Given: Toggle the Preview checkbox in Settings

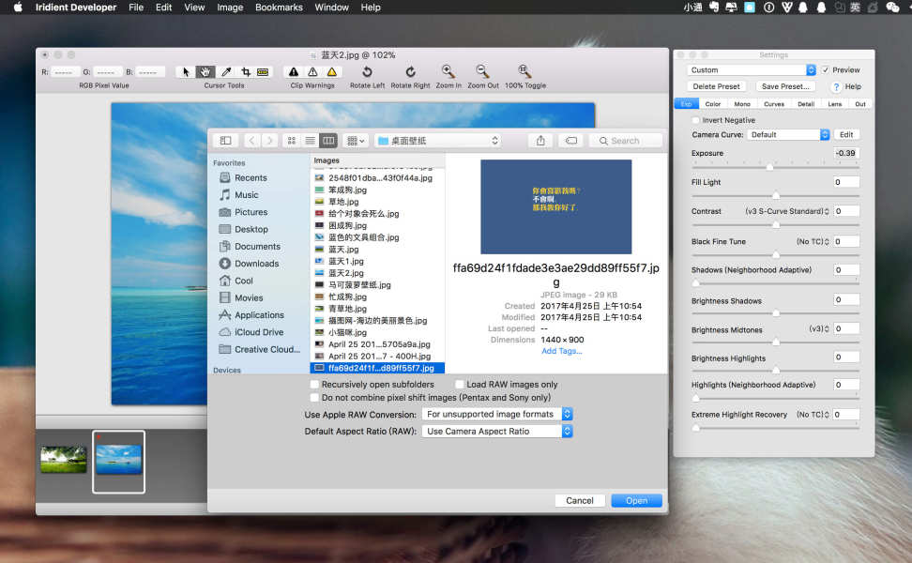Looking at the screenshot, I should [x=826, y=69].
